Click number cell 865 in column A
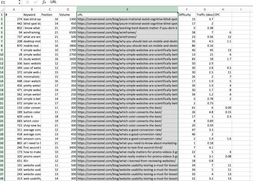The image size is (253, 181). point(14,143)
